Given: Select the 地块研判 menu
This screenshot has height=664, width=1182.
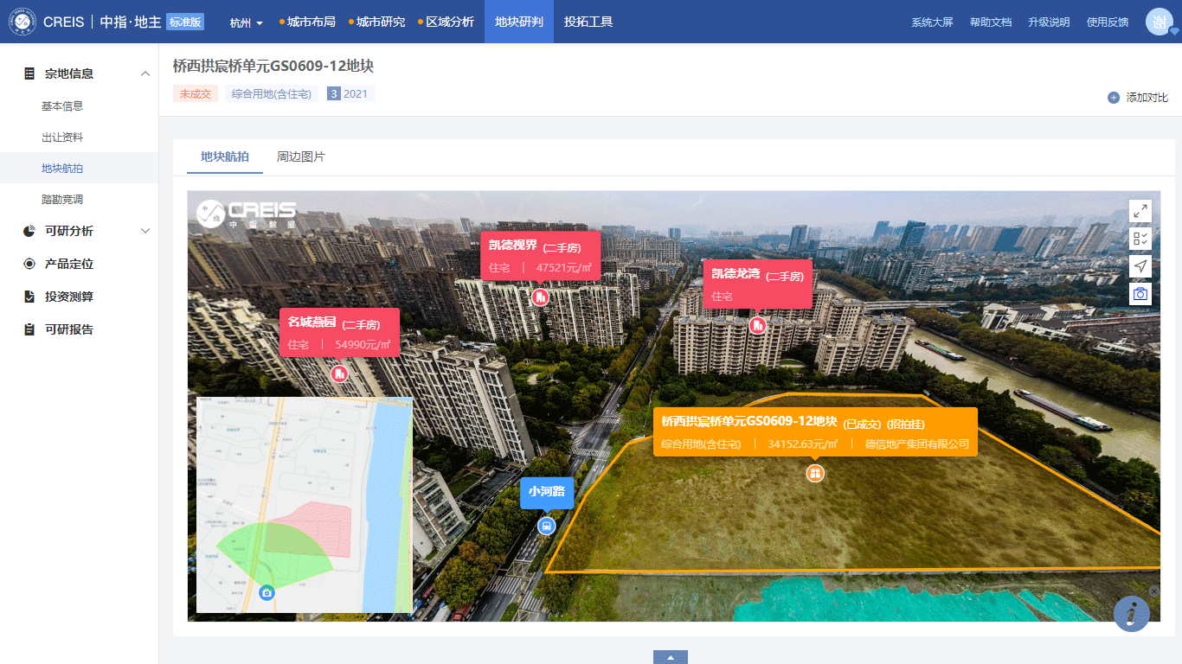Looking at the screenshot, I should 519,22.
